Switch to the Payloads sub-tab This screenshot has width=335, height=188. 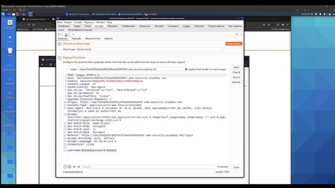point(76,39)
